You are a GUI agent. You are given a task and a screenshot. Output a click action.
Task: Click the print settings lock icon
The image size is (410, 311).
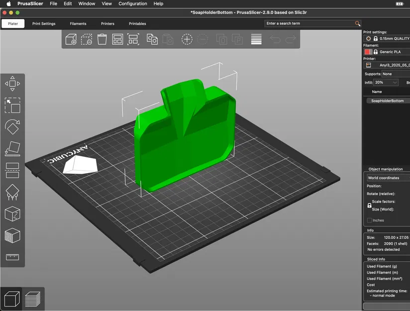(x=376, y=38)
